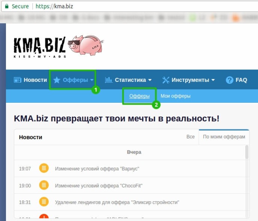
Task: Open the Новости menu item
Action: pyautogui.click(x=35, y=80)
